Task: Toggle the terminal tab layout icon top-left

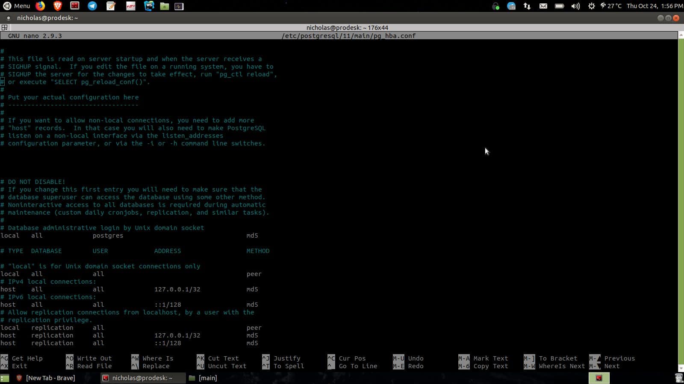Action: click(5, 27)
